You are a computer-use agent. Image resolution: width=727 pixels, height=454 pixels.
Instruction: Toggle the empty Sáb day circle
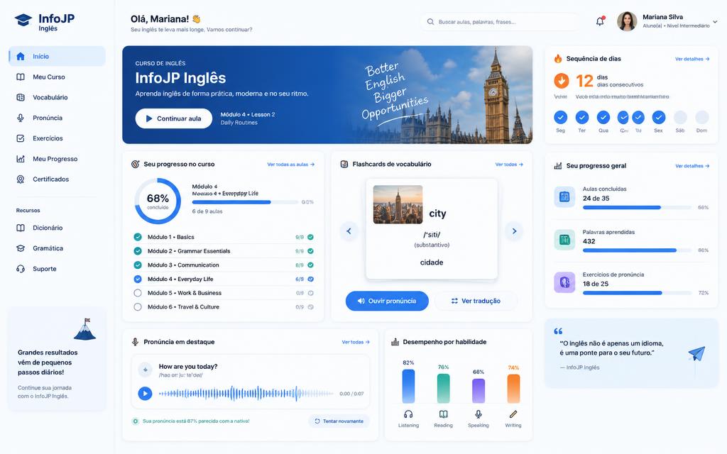680,117
